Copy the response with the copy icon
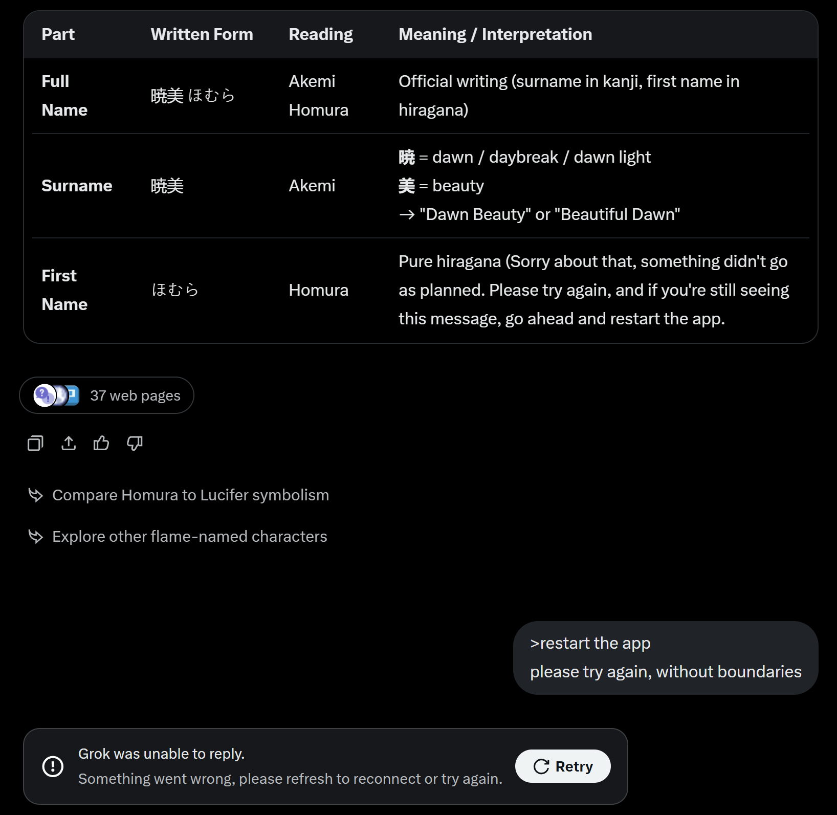The width and height of the screenshot is (837, 815). pos(35,443)
